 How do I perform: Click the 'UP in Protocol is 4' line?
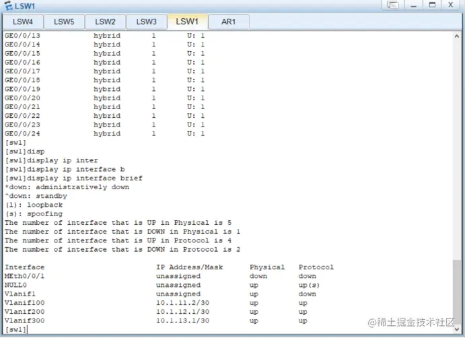tap(118, 240)
